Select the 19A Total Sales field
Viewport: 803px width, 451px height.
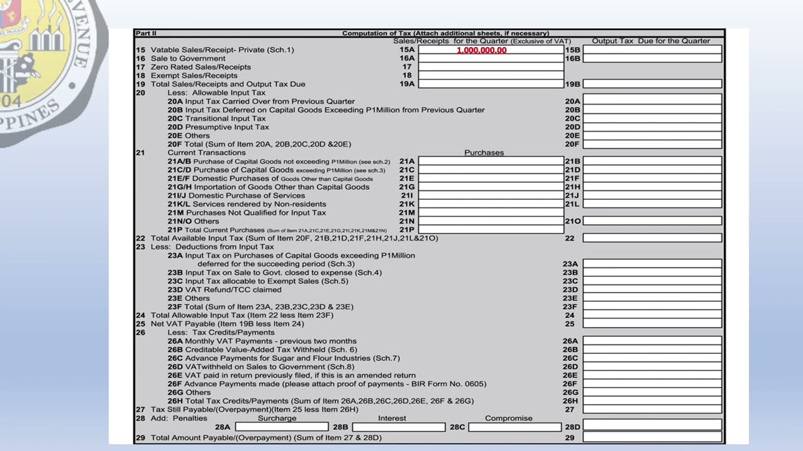(x=491, y=84)
